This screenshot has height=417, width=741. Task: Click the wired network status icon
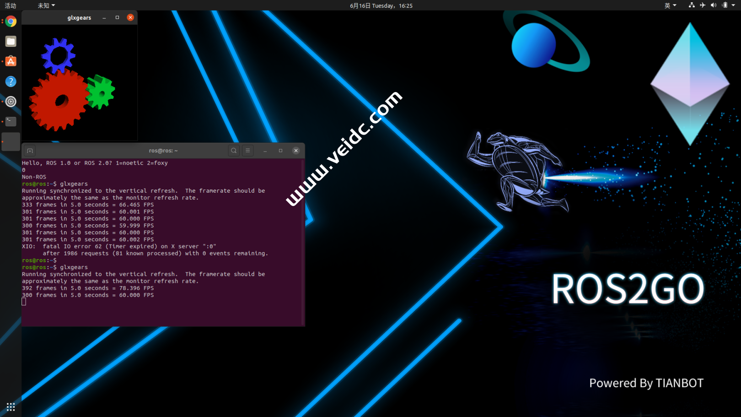(x=692, y=5)
